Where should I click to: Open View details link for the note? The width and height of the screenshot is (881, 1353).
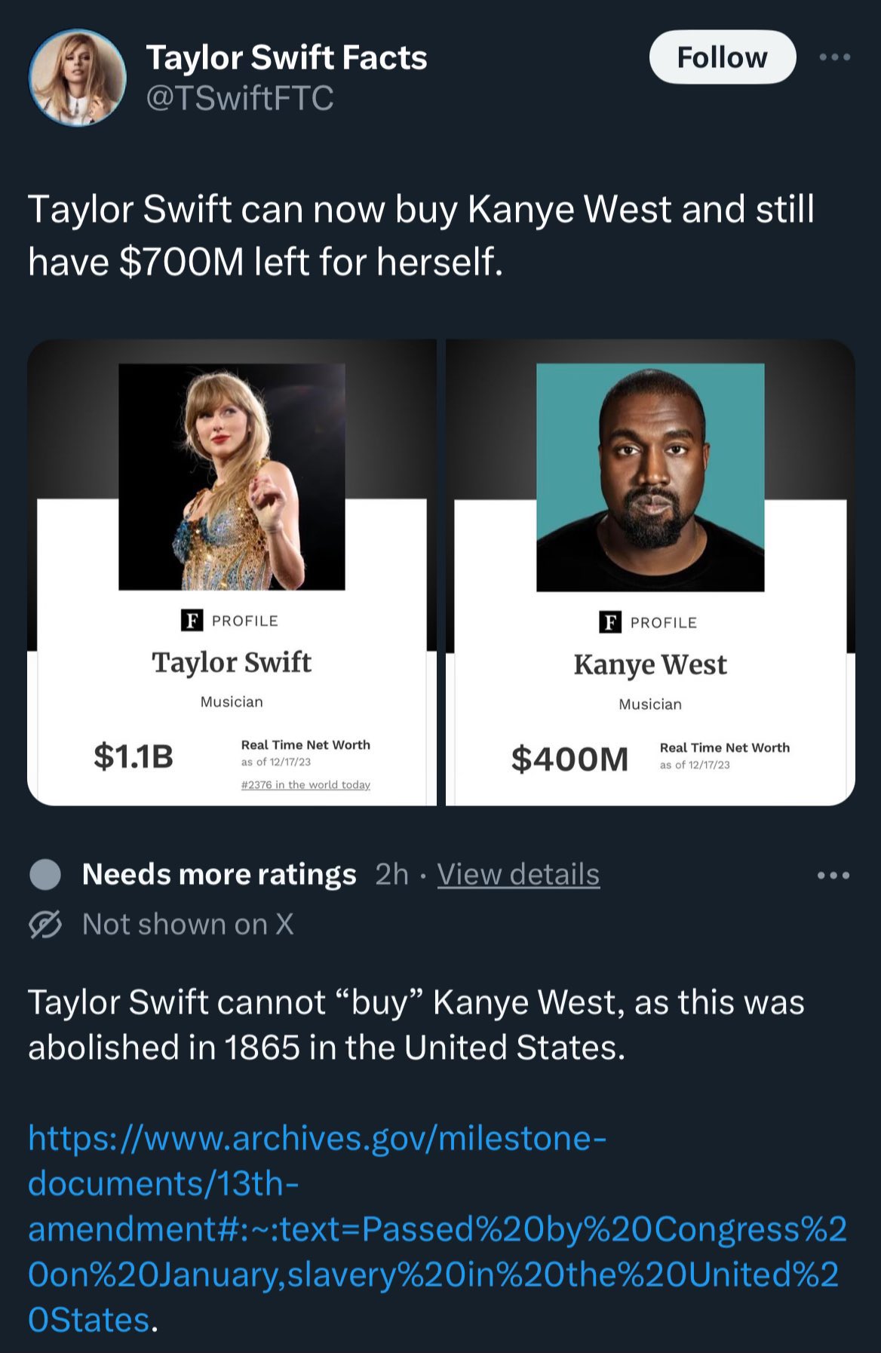coord(518,875)
